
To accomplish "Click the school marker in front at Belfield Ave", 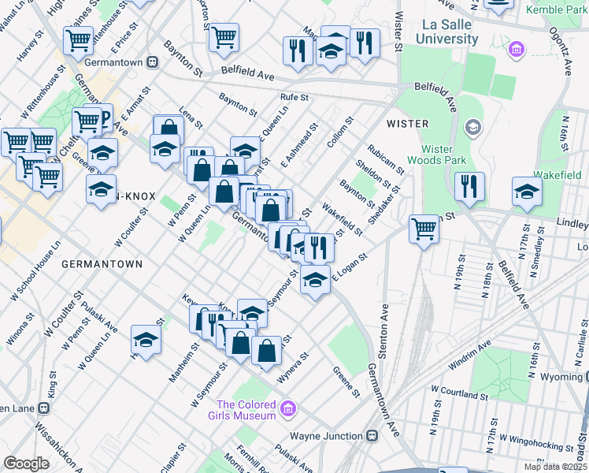I will [331, 52].
